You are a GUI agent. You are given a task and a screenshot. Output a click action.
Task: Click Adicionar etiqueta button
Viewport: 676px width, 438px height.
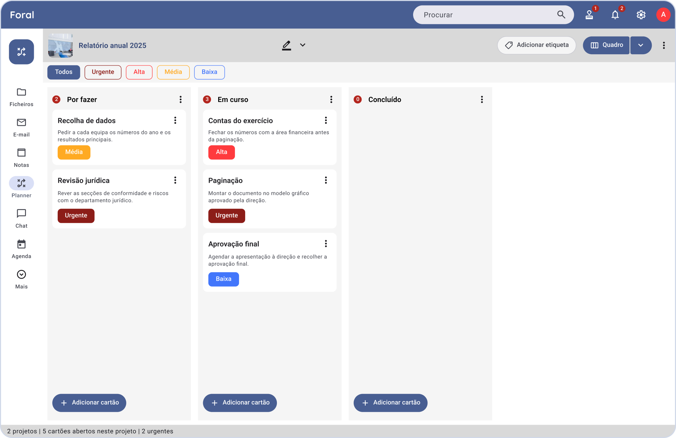tap(536, 45)
